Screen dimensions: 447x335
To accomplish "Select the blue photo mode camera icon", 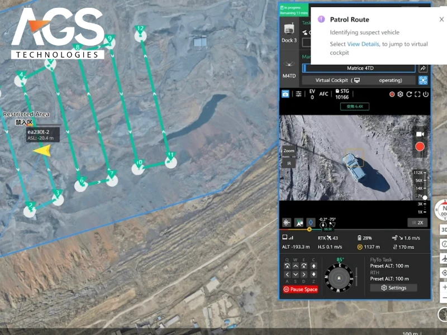I will pos(286,94).
